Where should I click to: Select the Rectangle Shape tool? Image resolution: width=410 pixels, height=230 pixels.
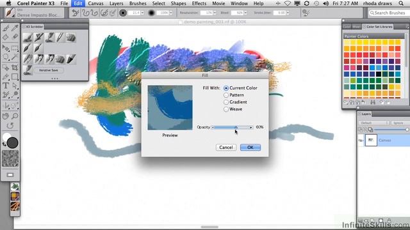tap(15, 77)
